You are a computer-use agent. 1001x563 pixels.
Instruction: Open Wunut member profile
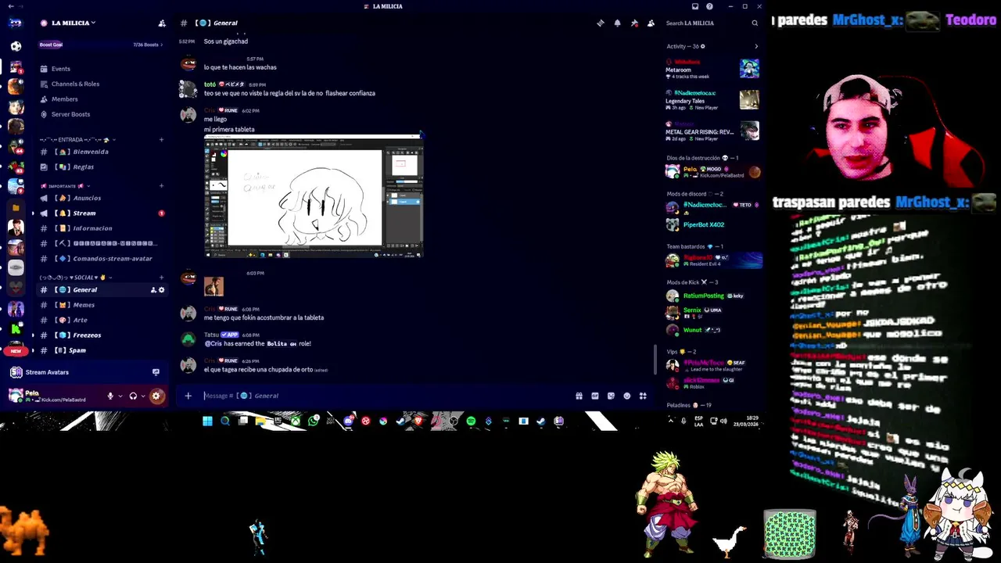(x=712, y=330)
